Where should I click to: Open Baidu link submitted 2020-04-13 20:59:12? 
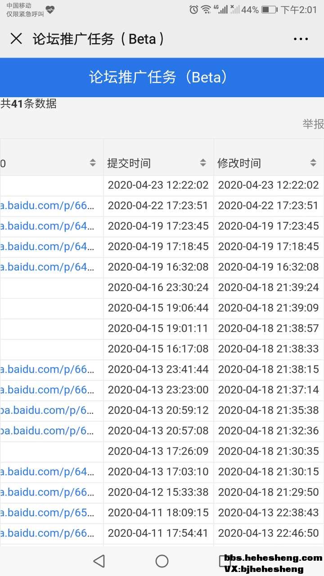point(47,410)
